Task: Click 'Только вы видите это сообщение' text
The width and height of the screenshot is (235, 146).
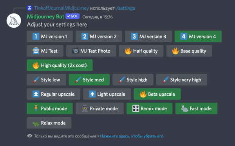Action: [65, 136]
